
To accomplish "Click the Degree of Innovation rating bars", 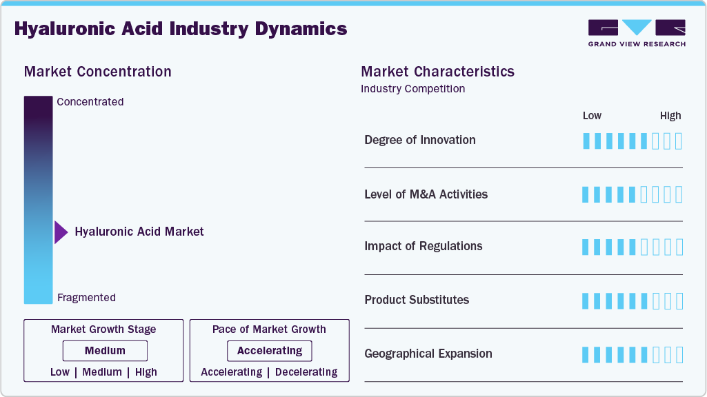I will [632, 141].
